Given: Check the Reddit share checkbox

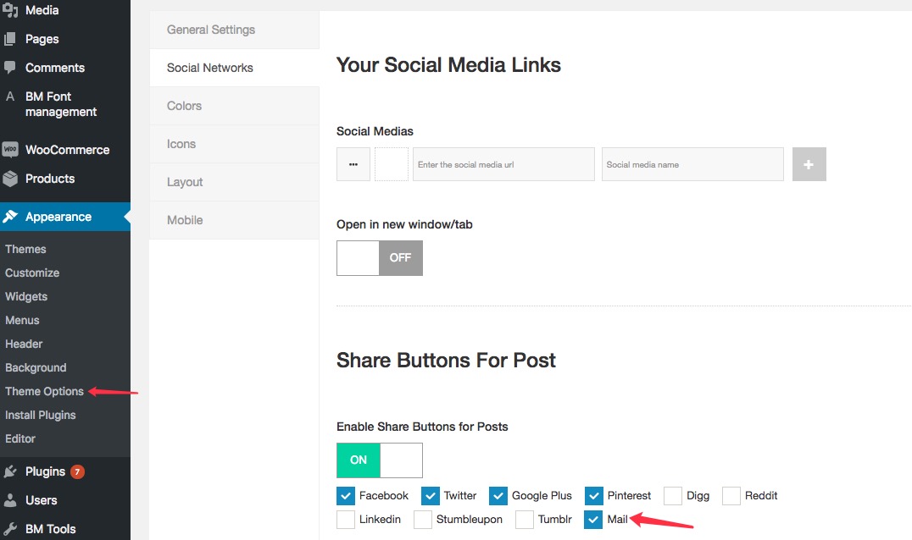Looking at the screenshot, I should click(x=731, y=496).
